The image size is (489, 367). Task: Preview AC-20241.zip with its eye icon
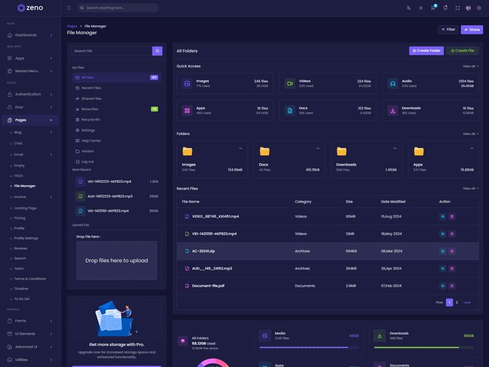[443, 251]
